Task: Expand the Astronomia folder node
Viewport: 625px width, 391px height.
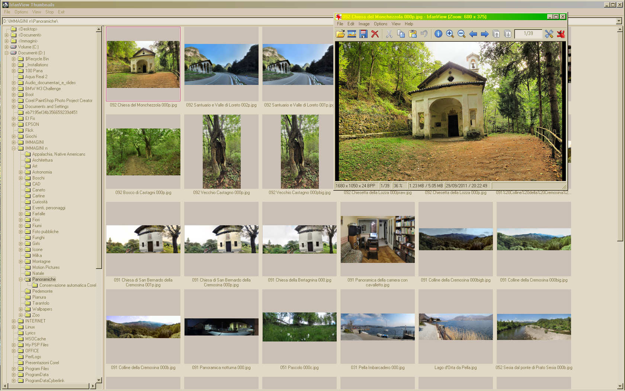Action: click(x=20, y=172)
